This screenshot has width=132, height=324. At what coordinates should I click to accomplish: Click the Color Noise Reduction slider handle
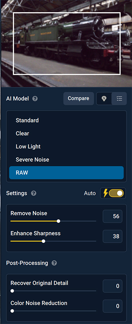(x=12, y=311)
